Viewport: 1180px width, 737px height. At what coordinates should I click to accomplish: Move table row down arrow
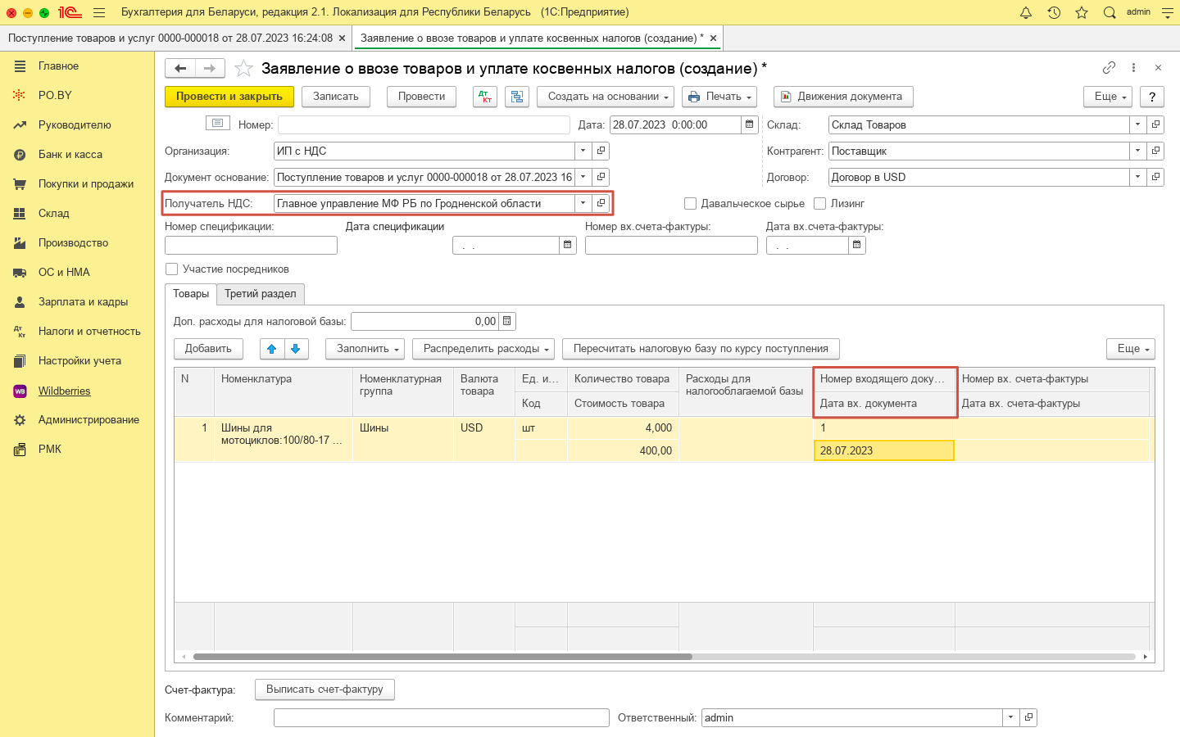pyautogui.click(x=296, y=349)
